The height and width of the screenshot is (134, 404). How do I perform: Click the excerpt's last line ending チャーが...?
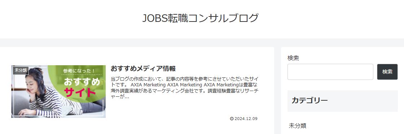tap(120, 97)
